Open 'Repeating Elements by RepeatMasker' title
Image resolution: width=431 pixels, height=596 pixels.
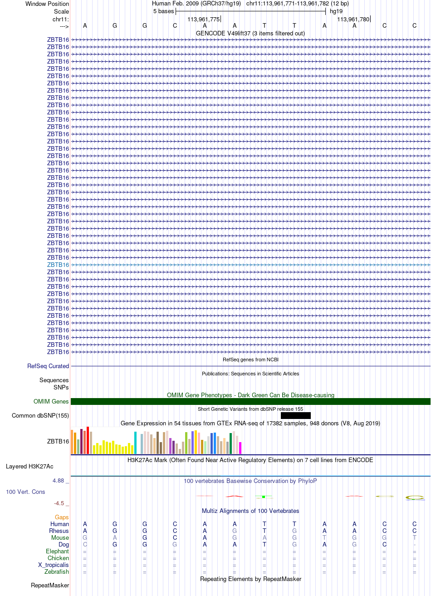[x=250, y=579]
